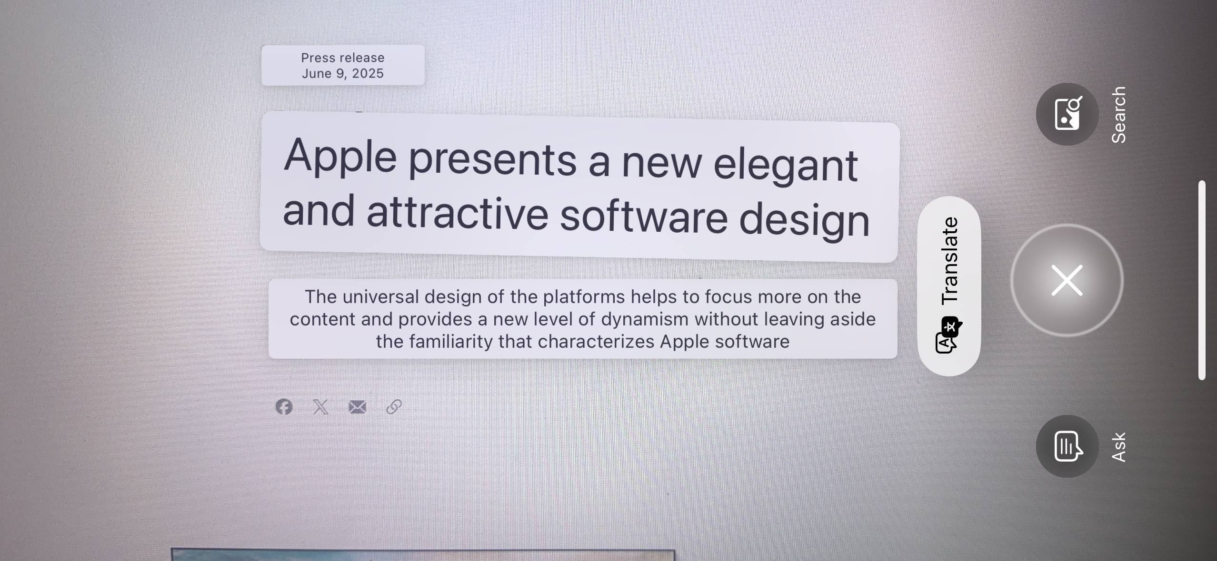Tap the Ask text label

tap(1119, 447)
